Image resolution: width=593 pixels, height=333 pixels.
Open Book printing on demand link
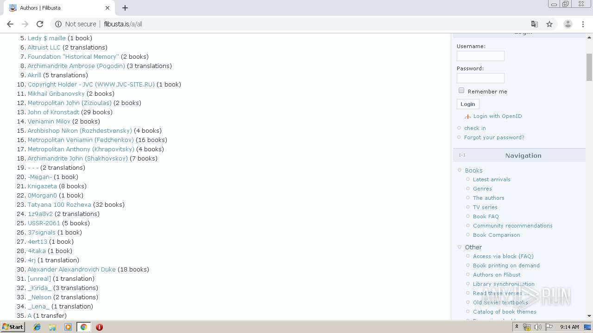pyautogui.click(x=506, y=265)
